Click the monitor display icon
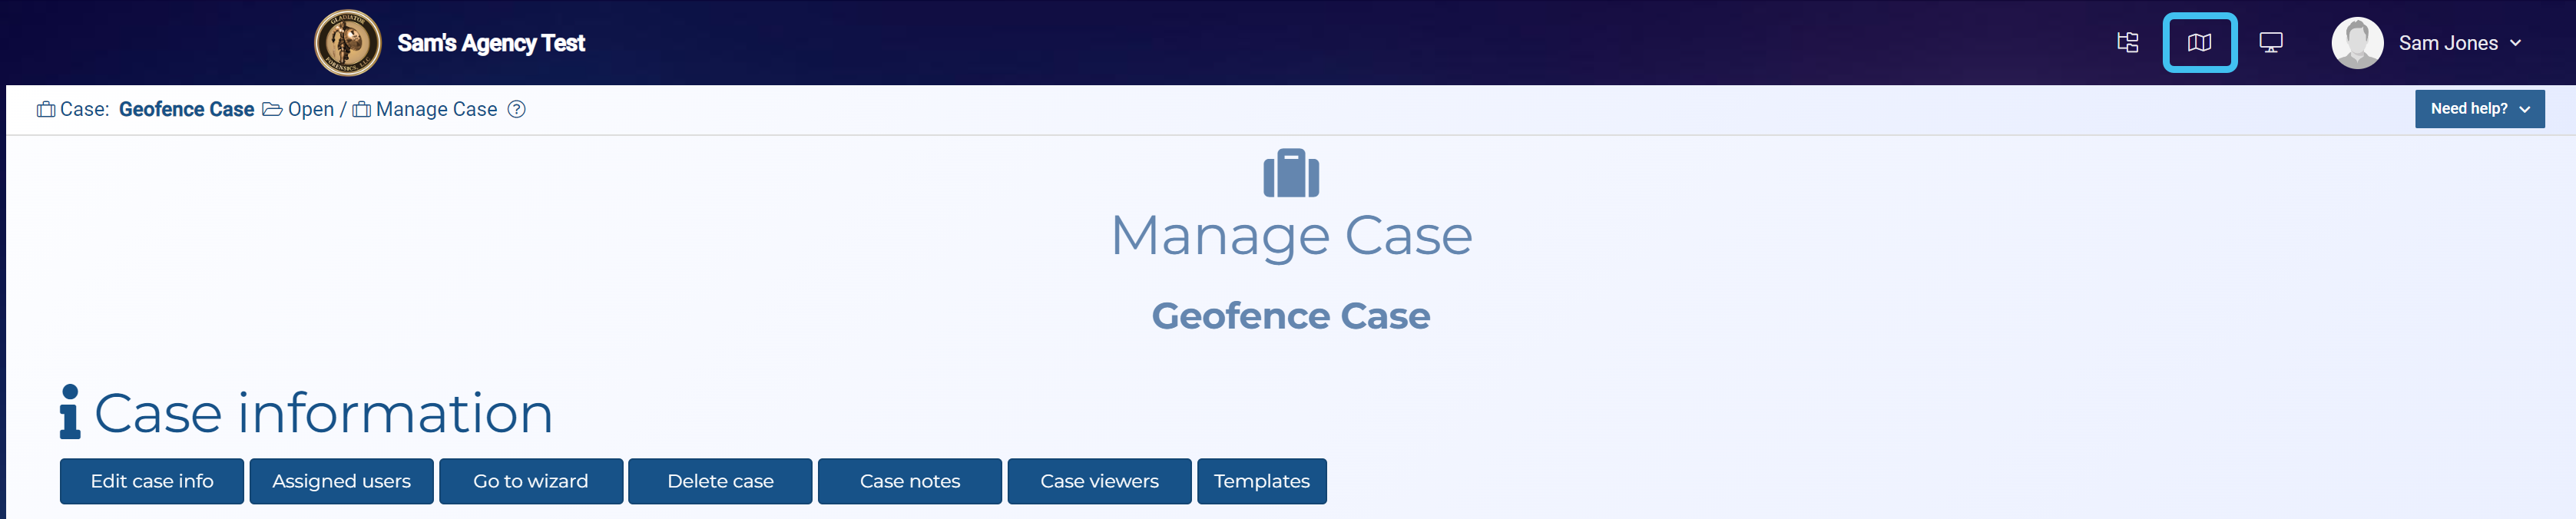2576x519 pixels. point(2270,43)
